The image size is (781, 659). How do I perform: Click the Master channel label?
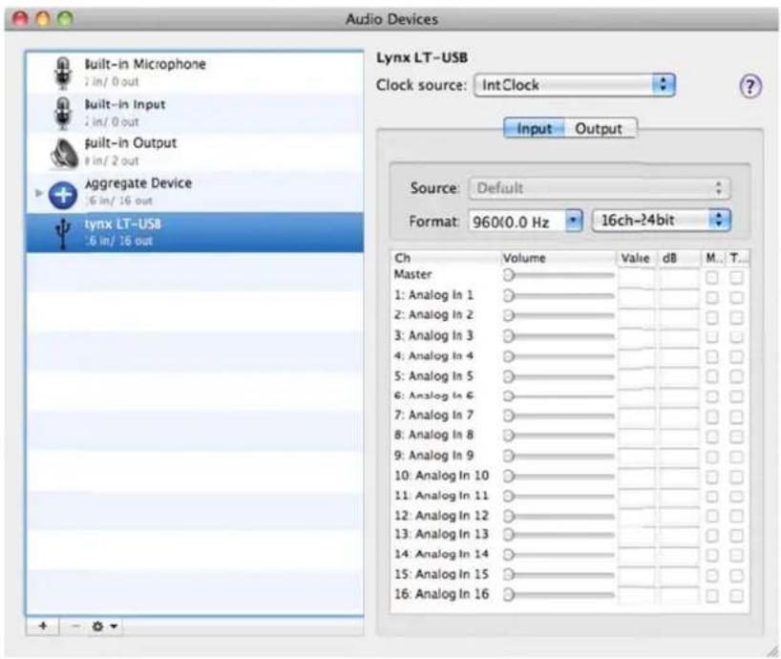tap(412, 274)
